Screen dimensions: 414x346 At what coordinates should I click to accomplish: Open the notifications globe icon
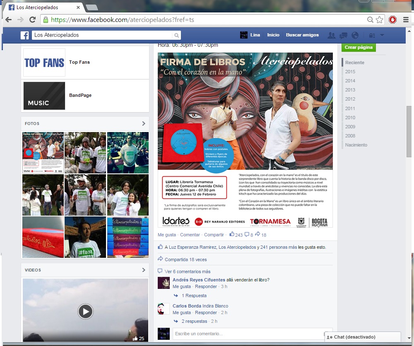click(355, 35)
